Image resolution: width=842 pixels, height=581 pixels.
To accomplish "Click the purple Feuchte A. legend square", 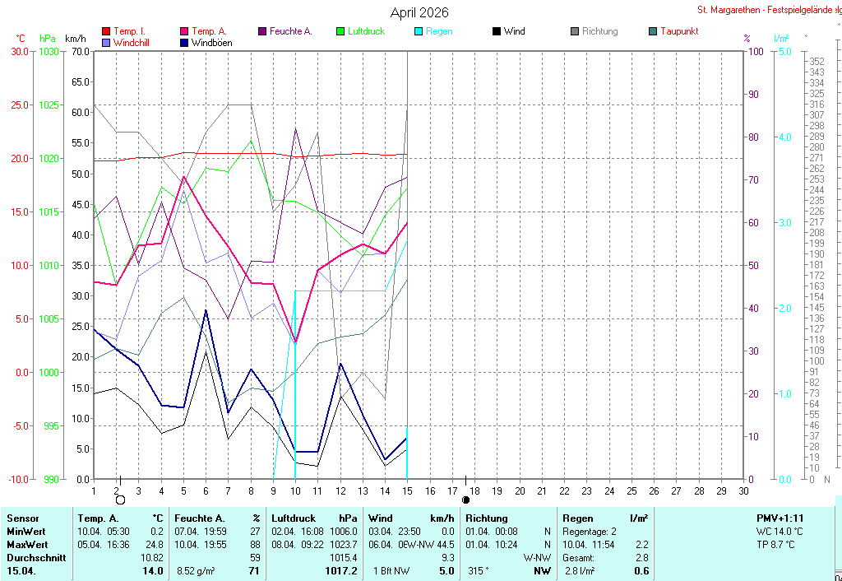I will 262,31.
